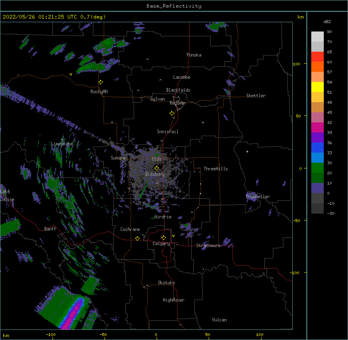
Task: Select the green 20-30 dBZ legend swatch
Action: click(317, 168)
